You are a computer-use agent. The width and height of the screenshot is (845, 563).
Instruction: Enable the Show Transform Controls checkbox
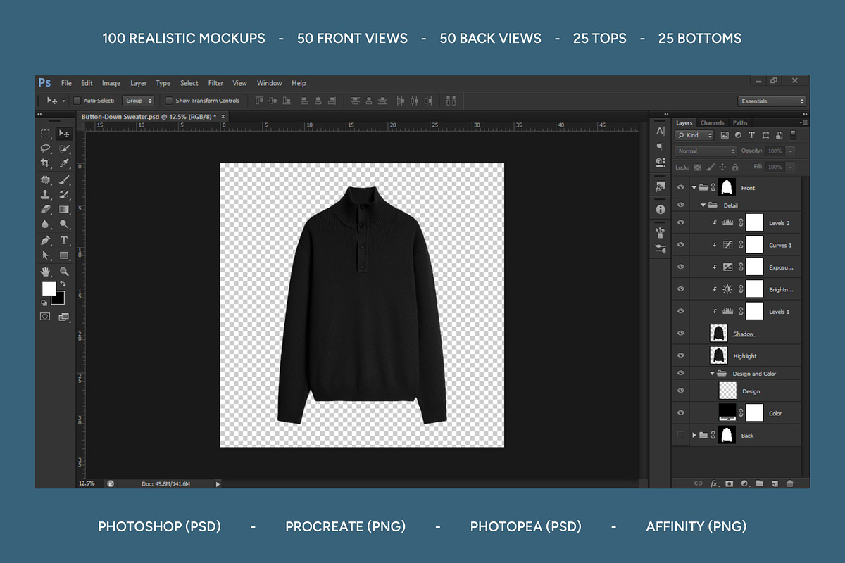tap(169, 101)
